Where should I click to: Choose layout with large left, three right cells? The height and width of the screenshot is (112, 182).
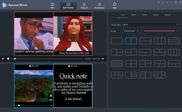tap(131, 75)
